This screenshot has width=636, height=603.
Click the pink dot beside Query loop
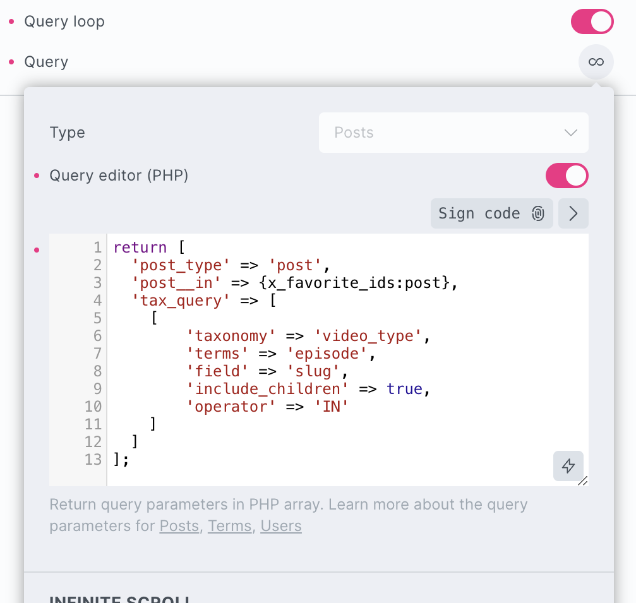[11, 21]
